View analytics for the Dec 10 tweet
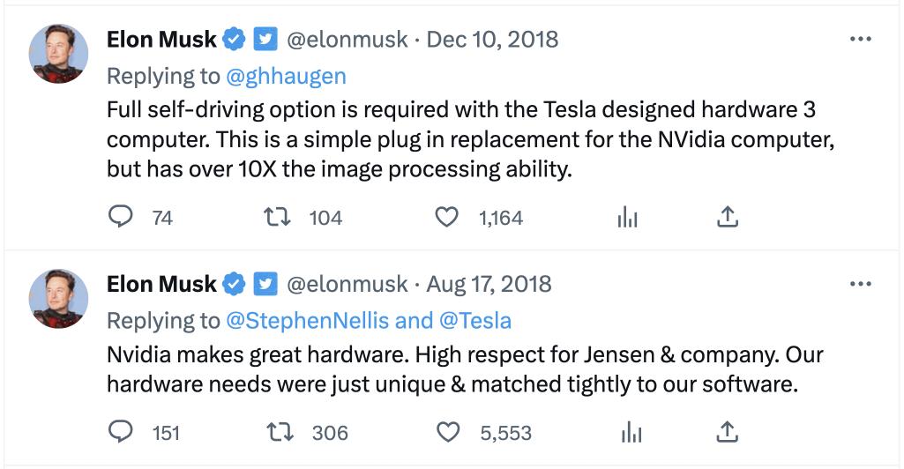This screenshot has width=904, height=469. (x=627, y=217)
